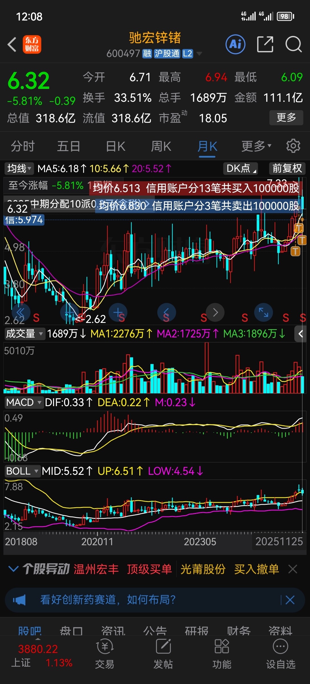
Task: Open the search magnifier icon
Action: pos(293,44)
